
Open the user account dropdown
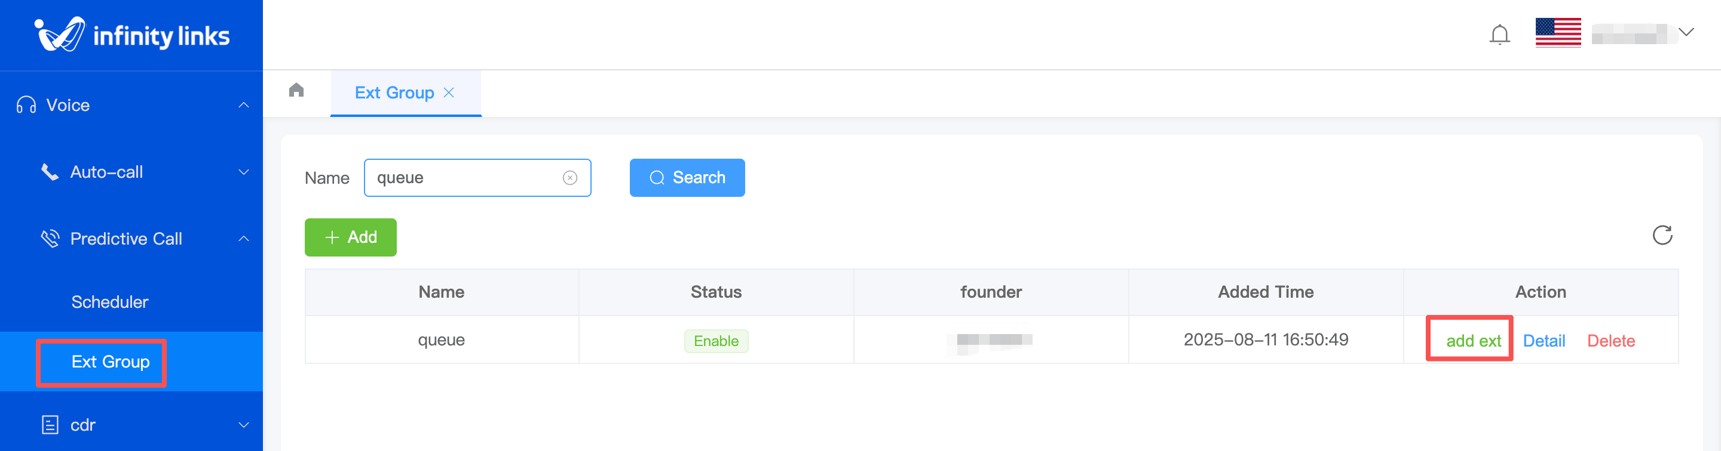click(x=1686, y=33)
